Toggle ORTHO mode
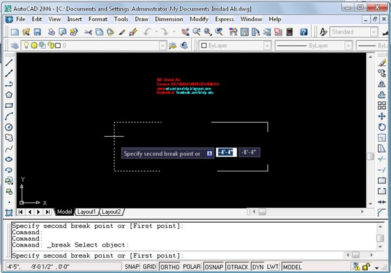This screenshot has height=273, width=391. point(170,267)
